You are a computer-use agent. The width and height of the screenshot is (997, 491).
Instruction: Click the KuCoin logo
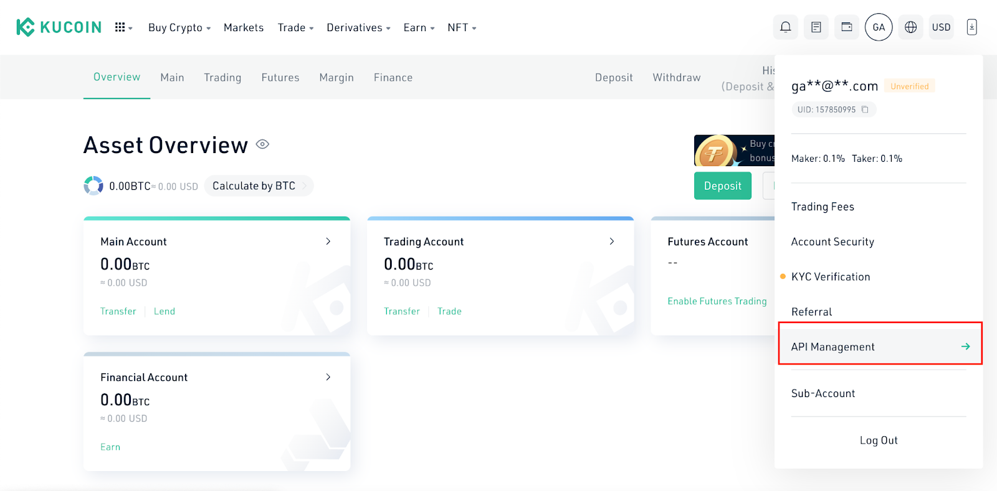tap(59, 27)
